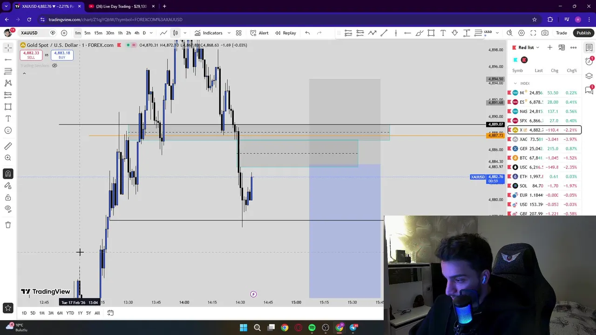Open watchlist advanced view icon
The height and width of the screenshot is (335, 596).
[x=562, y=47]
